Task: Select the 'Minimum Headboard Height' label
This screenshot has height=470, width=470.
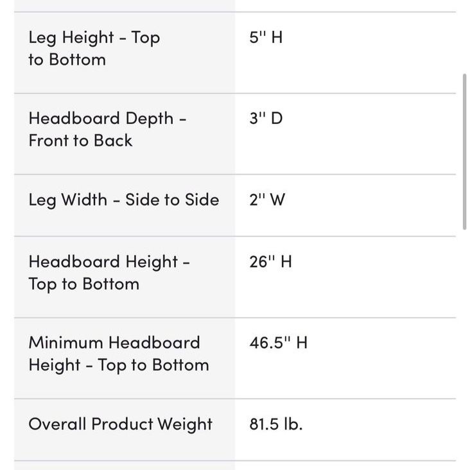Action: point(119,354)
